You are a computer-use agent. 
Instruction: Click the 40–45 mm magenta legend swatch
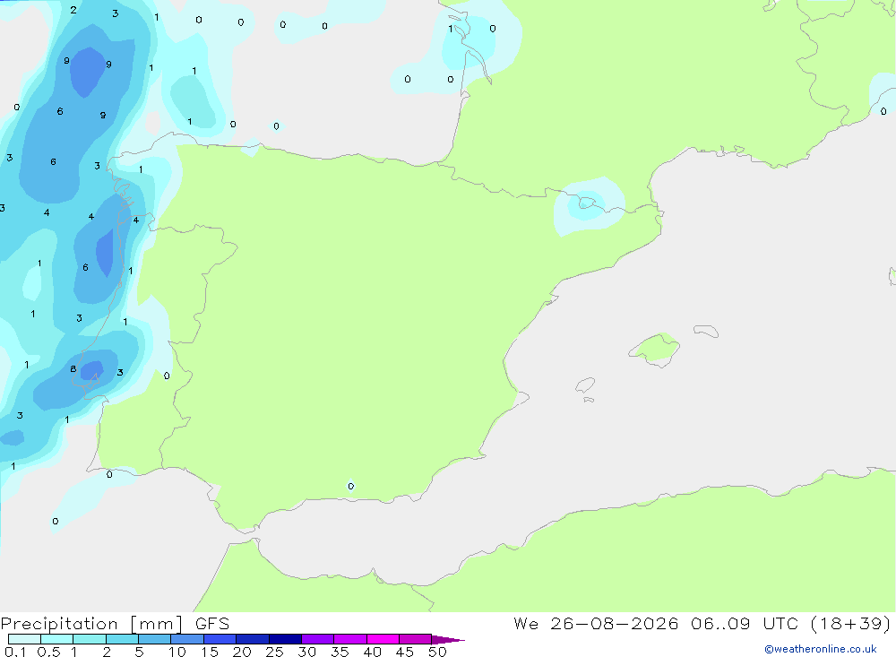[x=383, y=639]
